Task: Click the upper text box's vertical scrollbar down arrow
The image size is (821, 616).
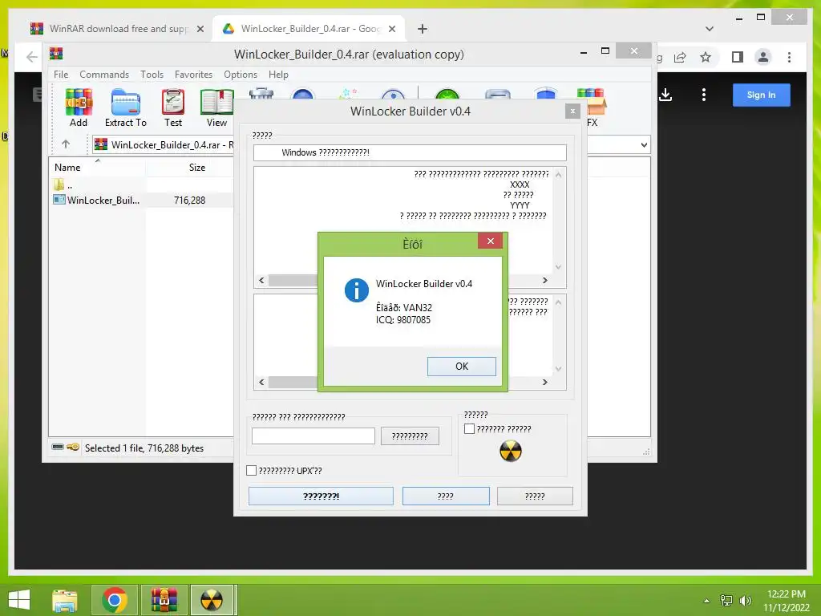Action: point(558,267)
